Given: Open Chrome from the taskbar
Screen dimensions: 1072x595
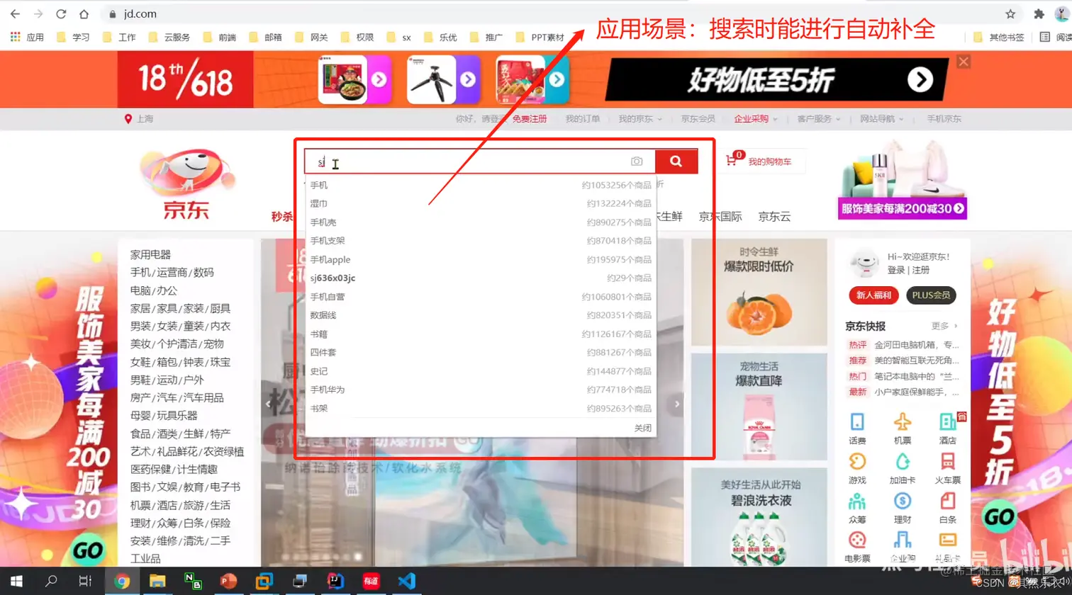Looking at the screenshot, I should (122, 581).
